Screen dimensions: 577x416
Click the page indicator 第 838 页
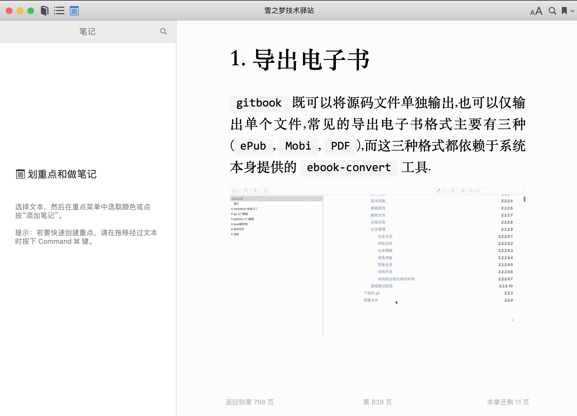[377, 402]
